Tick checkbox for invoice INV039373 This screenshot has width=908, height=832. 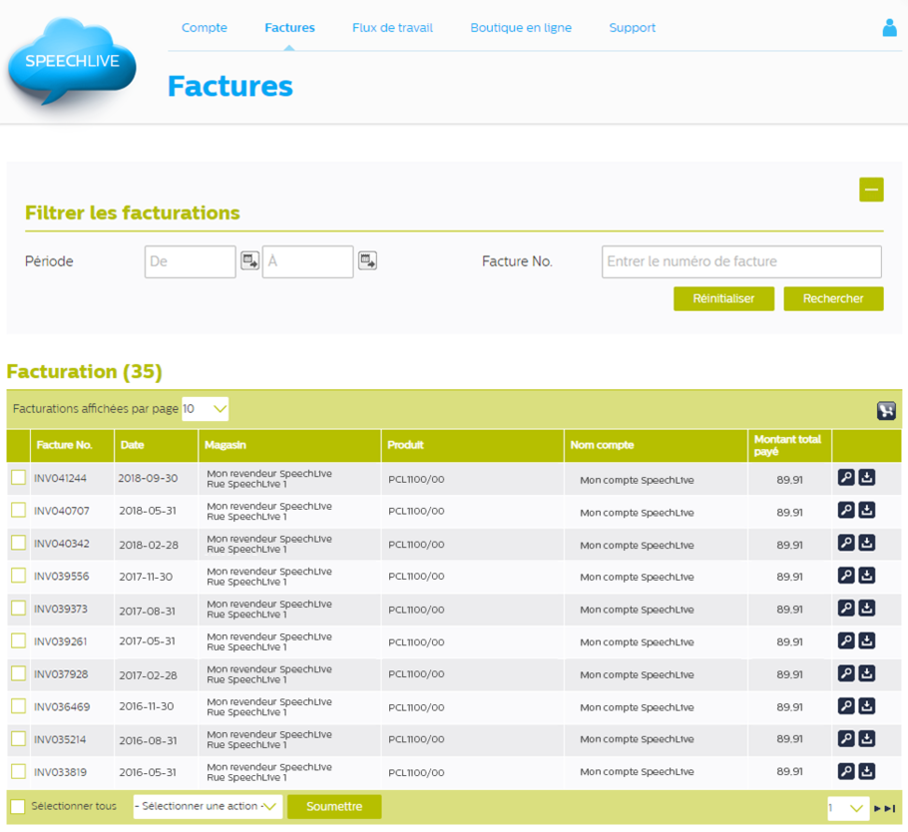pos(19,608)
